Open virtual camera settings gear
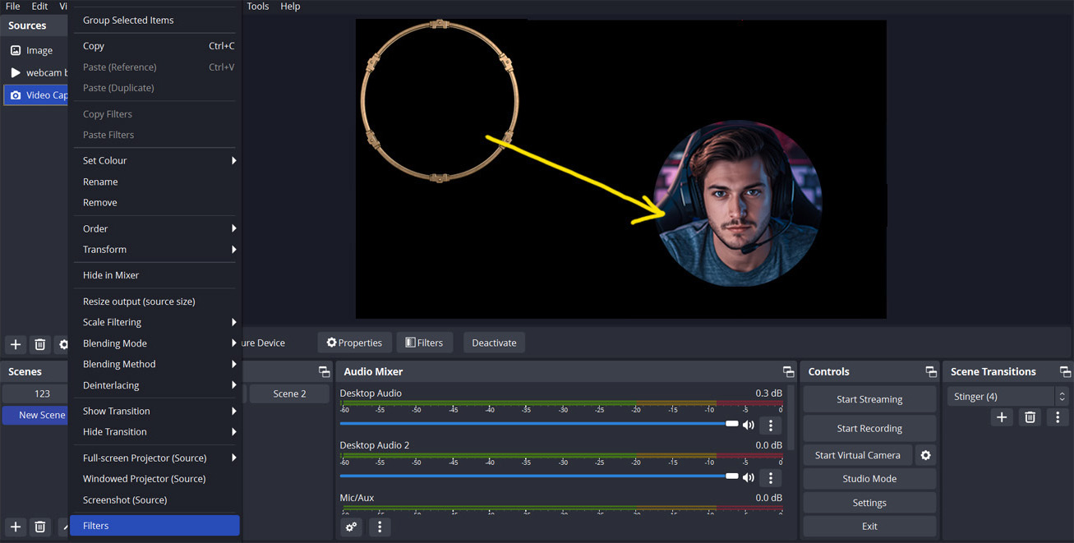Screen dimensions: 1074x543 925,455
